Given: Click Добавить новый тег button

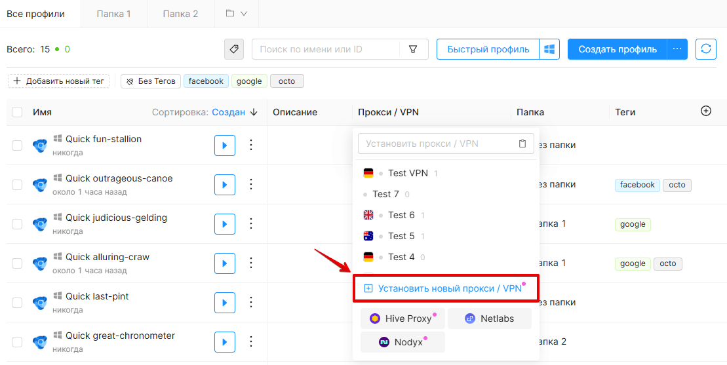Looking at the screenshot, I should coord(58,81).
